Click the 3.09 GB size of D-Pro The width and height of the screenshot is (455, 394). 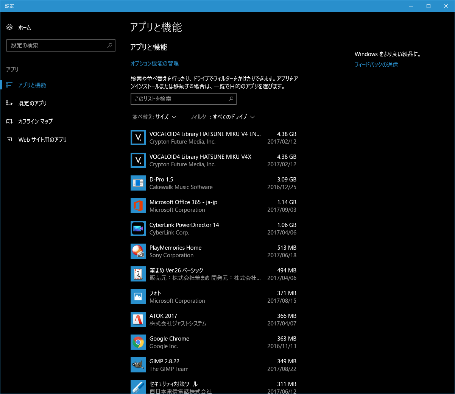(287, 180)
